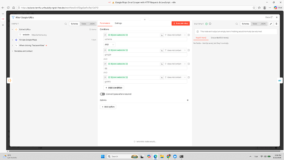This screenshot has height=160, width=284.
Task: Remove the gstatic condition row
Action: [189, 77]
